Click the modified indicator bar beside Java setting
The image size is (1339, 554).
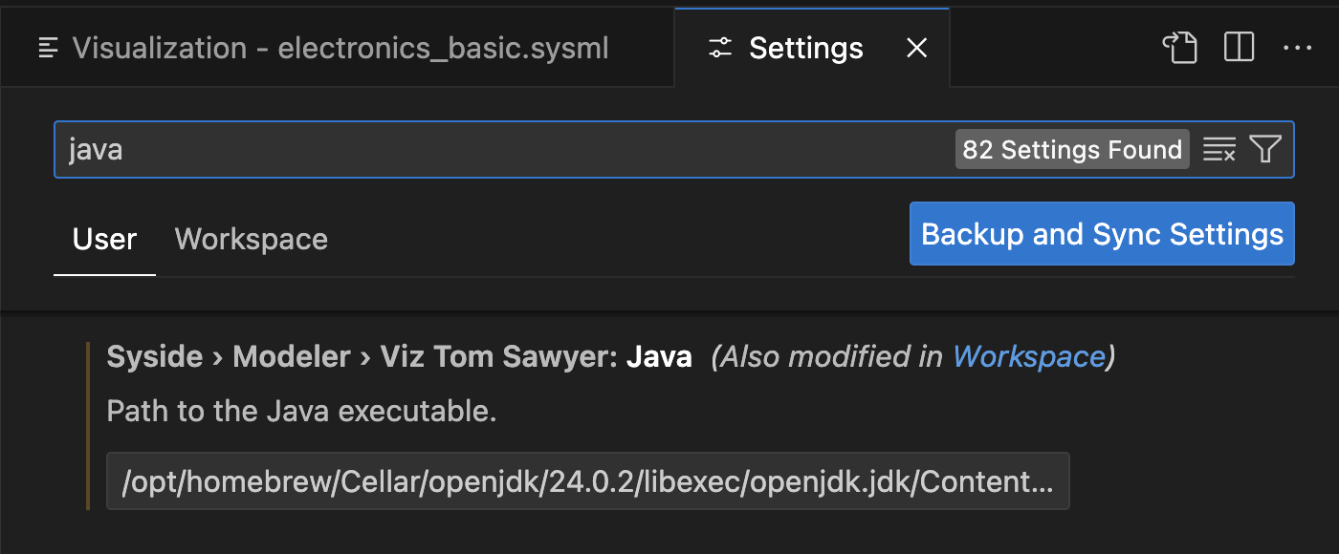point(88,426)
